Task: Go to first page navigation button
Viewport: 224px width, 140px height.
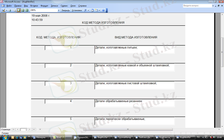Action: 13,129
